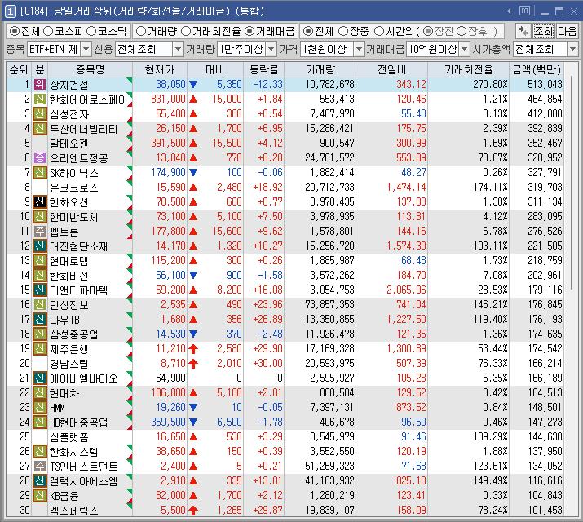583x522 pixels.
Task: Click the 조회 search button
Action: pyautogui.click(x=544, y=31)
